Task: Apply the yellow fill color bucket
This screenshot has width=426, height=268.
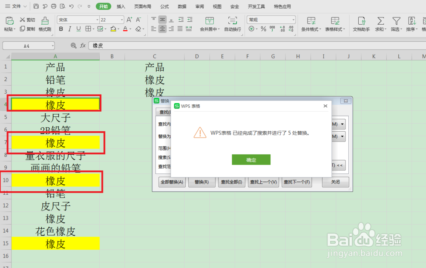Action: [x=113, y=29]
